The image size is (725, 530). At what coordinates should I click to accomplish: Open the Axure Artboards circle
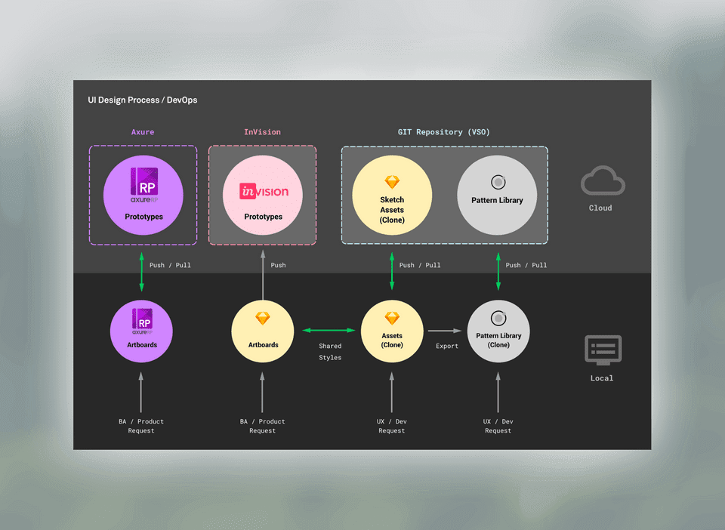(x=141, y=331)
